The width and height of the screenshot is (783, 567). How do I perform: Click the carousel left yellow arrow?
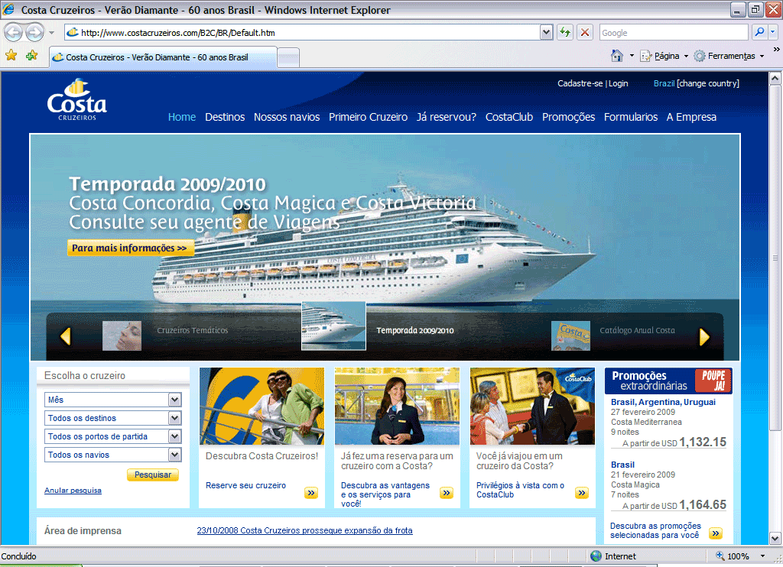click(66, 336)
